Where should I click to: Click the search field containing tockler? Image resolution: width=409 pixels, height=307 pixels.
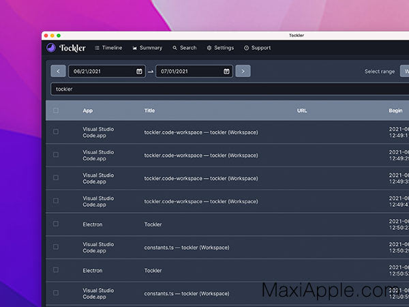pos(230,89)
